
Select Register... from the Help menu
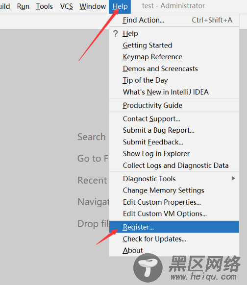pyautogui.click(x=174, y=227)
